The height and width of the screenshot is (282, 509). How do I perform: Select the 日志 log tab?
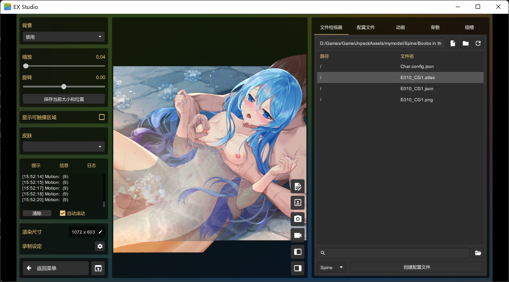[x=92, y=166]
